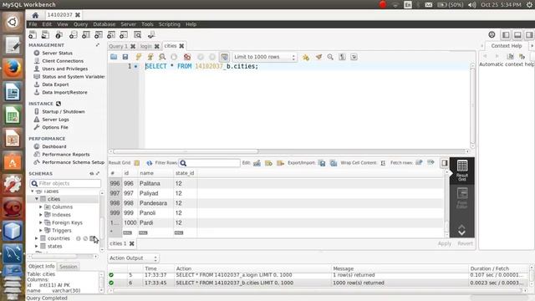Viewport: 535px width, 301px height.
Task: Run Explain plan magnifier-lightning icon
Action: coord(162,57)
